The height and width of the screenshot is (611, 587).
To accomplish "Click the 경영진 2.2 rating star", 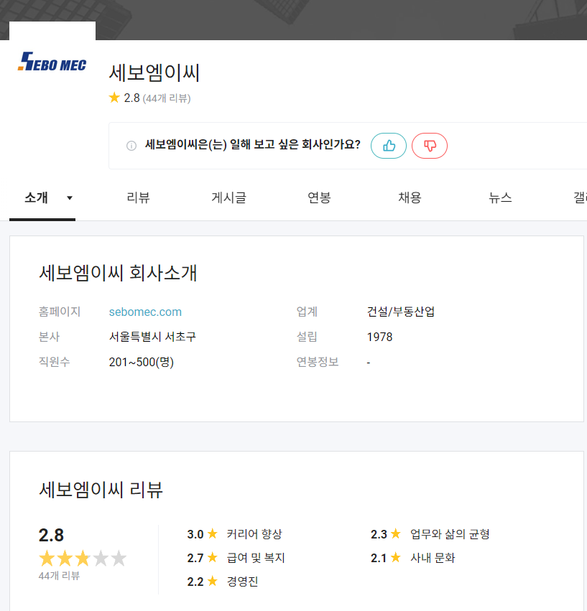I will [212, 581].
